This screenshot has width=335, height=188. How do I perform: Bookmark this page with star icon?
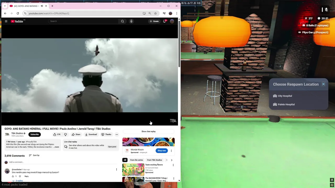click(x=155, y=13)
